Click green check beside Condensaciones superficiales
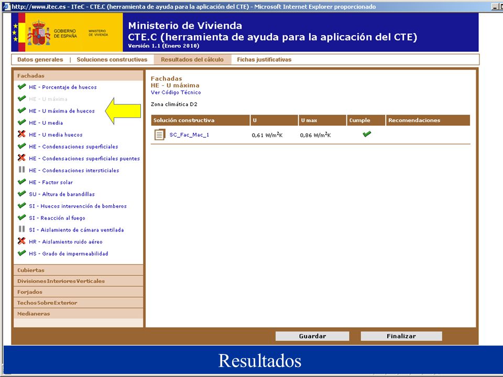This screenshot has height=377, width=503. (22, 146)
